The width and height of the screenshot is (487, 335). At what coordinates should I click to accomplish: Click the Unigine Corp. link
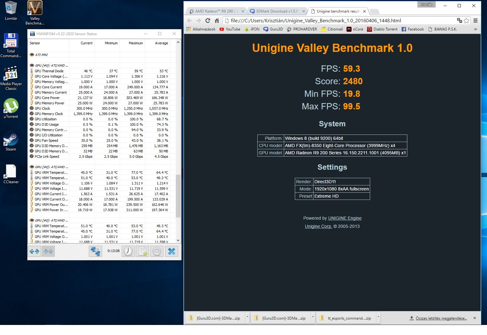(318, 226)
